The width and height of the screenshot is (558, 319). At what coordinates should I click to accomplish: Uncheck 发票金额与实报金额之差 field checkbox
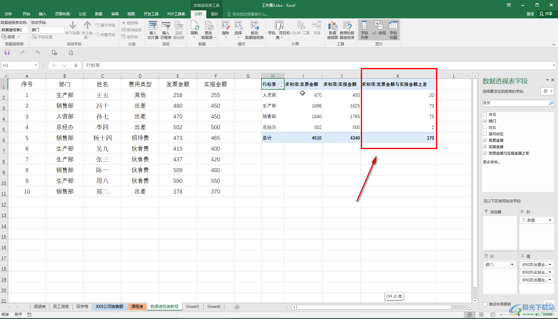[485, 153]
